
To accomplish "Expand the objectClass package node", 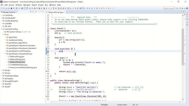I will [x=5, y=37].
